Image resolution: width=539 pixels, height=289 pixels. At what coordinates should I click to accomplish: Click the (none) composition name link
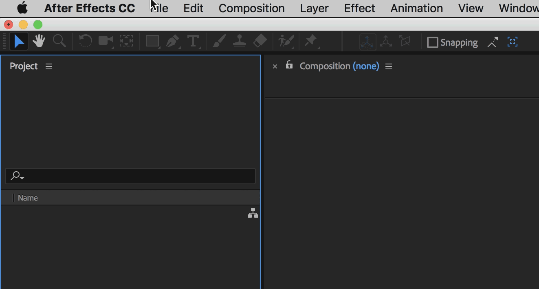coord(366,66)
